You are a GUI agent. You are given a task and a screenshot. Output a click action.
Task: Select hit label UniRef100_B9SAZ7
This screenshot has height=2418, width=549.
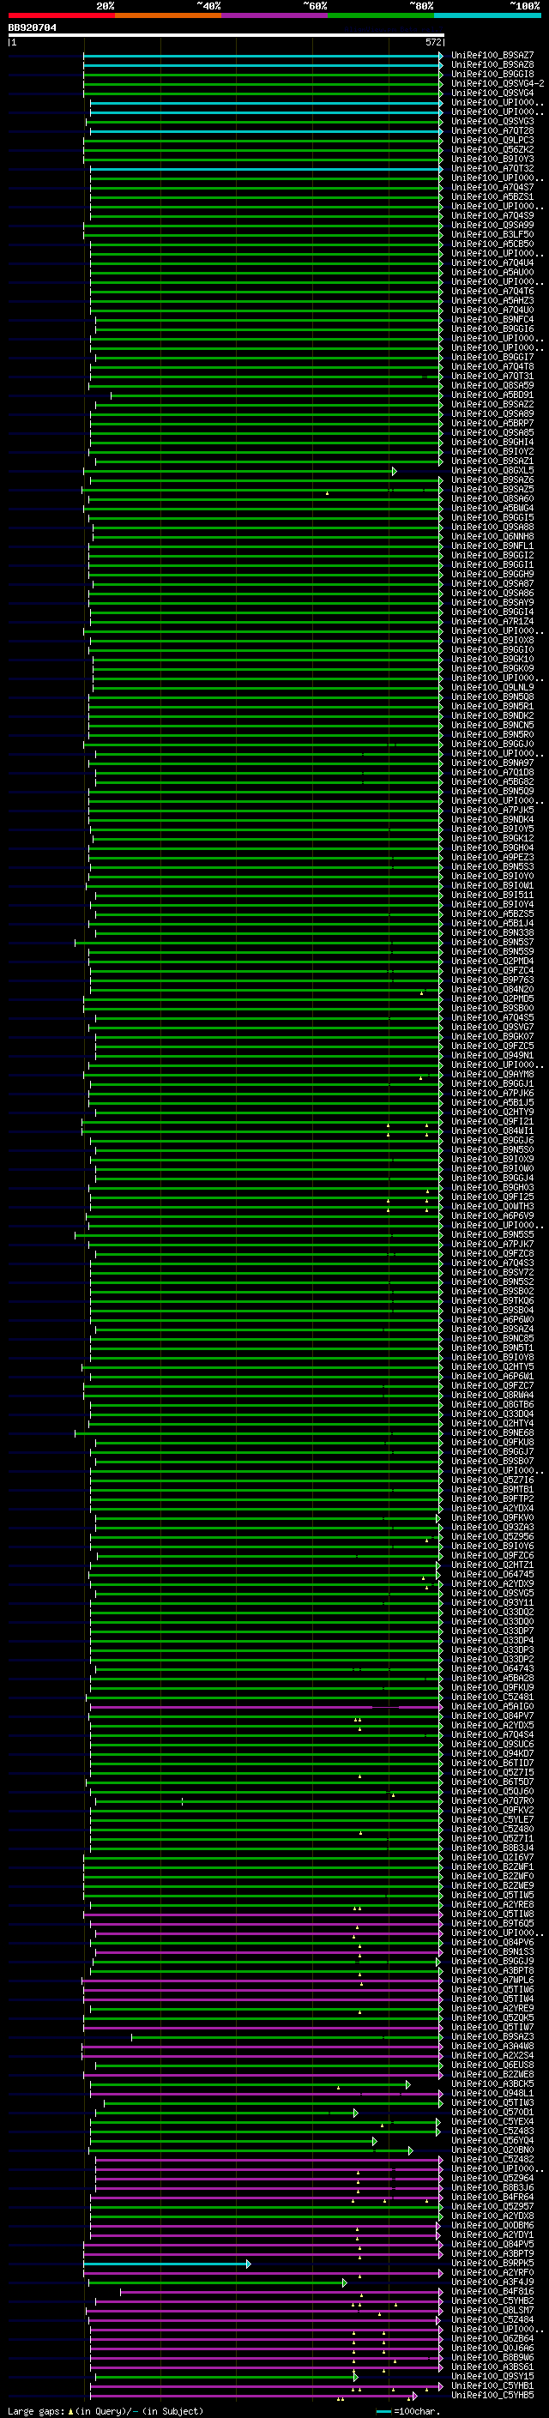coord(492,56)
